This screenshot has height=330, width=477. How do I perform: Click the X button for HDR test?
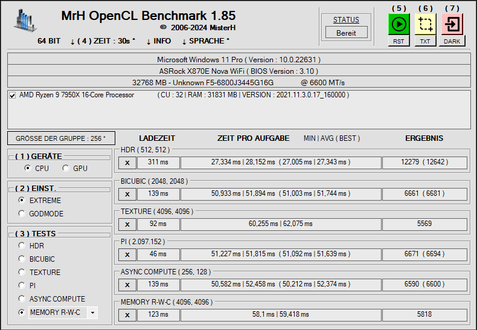click(x=127, y=163)
